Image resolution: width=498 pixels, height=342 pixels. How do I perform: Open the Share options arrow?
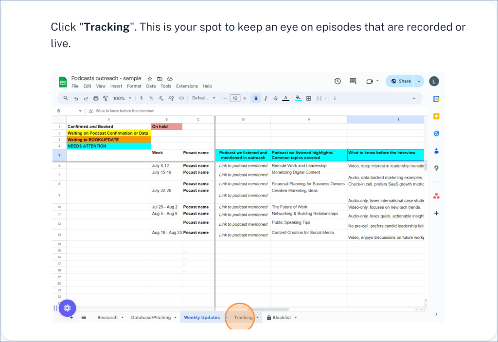tap(419, 81)
